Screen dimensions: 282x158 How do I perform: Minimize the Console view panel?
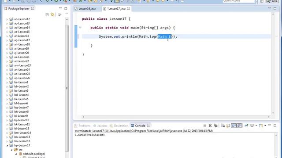coord(269,125)
